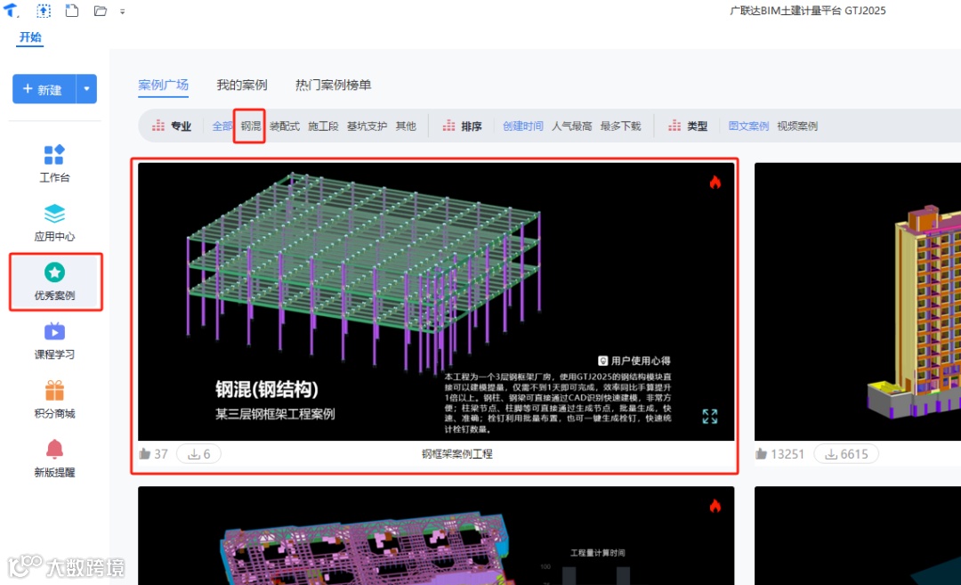This screenshot has height=585, width=961.
Task: Click the 钢框架案例工程 case title
Action: tap(456, 454)
